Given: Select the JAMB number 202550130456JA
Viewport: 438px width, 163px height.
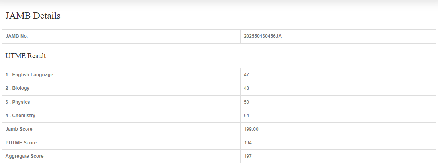Looking at the screenshot, I should click(263, 37).
